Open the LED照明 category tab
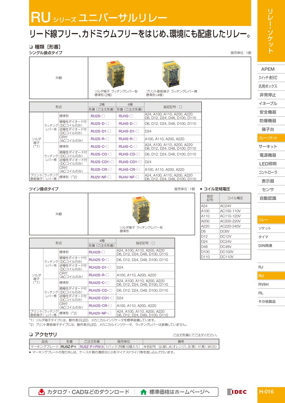The width and height of the screenshot is (285, 403). (268, 164)
